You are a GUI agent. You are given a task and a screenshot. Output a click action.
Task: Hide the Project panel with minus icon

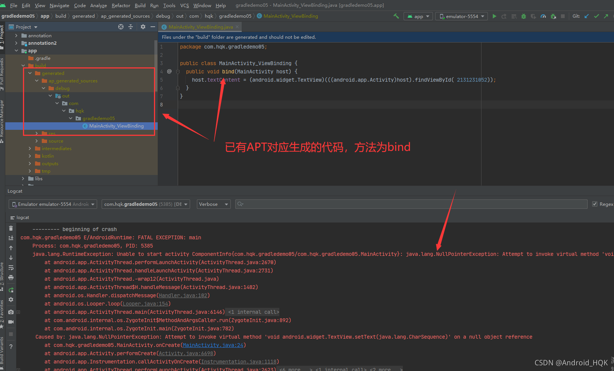tap(153, 27)
